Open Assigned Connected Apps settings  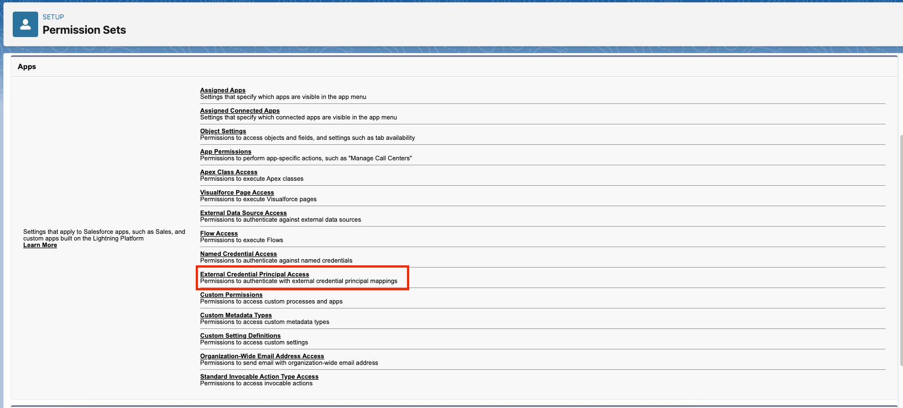[x=240, y=111]
